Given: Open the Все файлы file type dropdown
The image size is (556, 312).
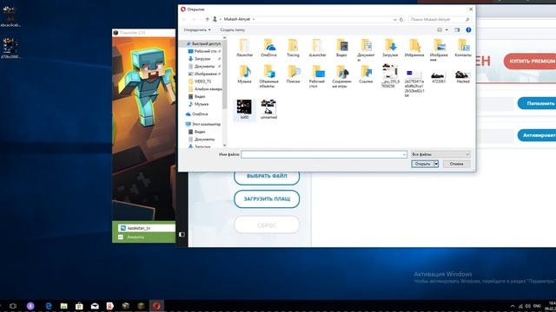Looking at the screenshot, I should click(440, 154).
